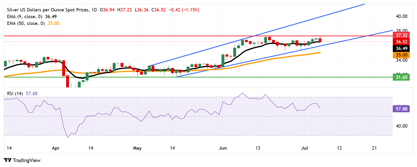
Task: Click the 40.00 label on price axis
Action: point(401,16)
